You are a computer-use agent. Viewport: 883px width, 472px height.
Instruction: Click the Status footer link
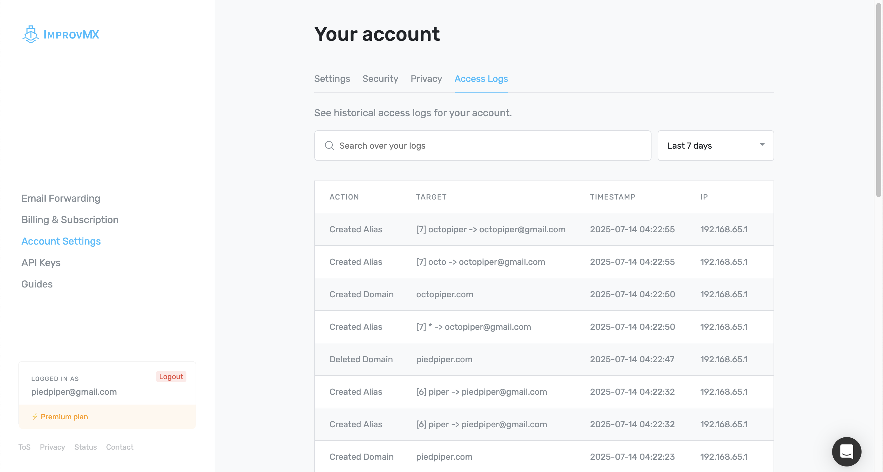pos(85,447)
